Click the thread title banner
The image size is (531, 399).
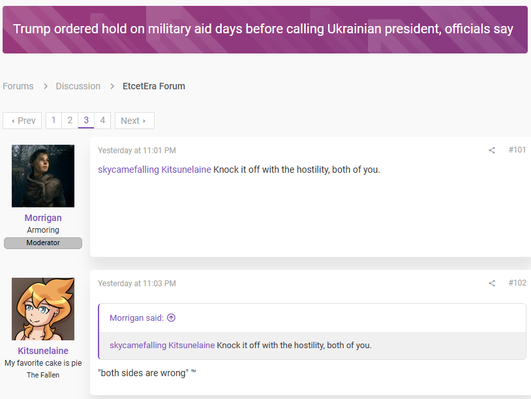click(265, 29)
